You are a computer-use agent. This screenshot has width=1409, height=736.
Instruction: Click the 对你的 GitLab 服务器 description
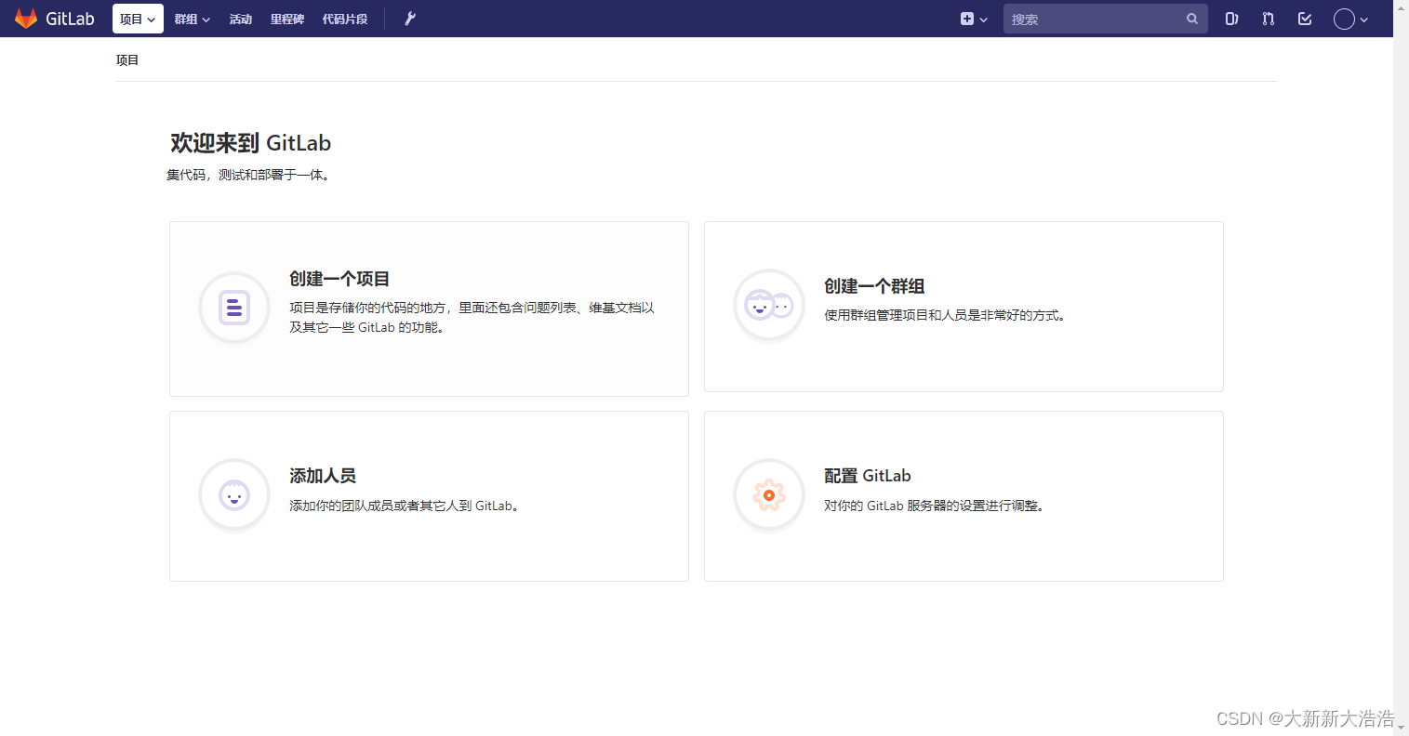tap(935, 506)
